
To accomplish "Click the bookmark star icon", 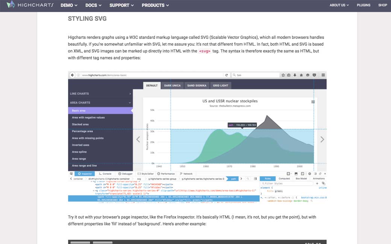I will 283,75.
